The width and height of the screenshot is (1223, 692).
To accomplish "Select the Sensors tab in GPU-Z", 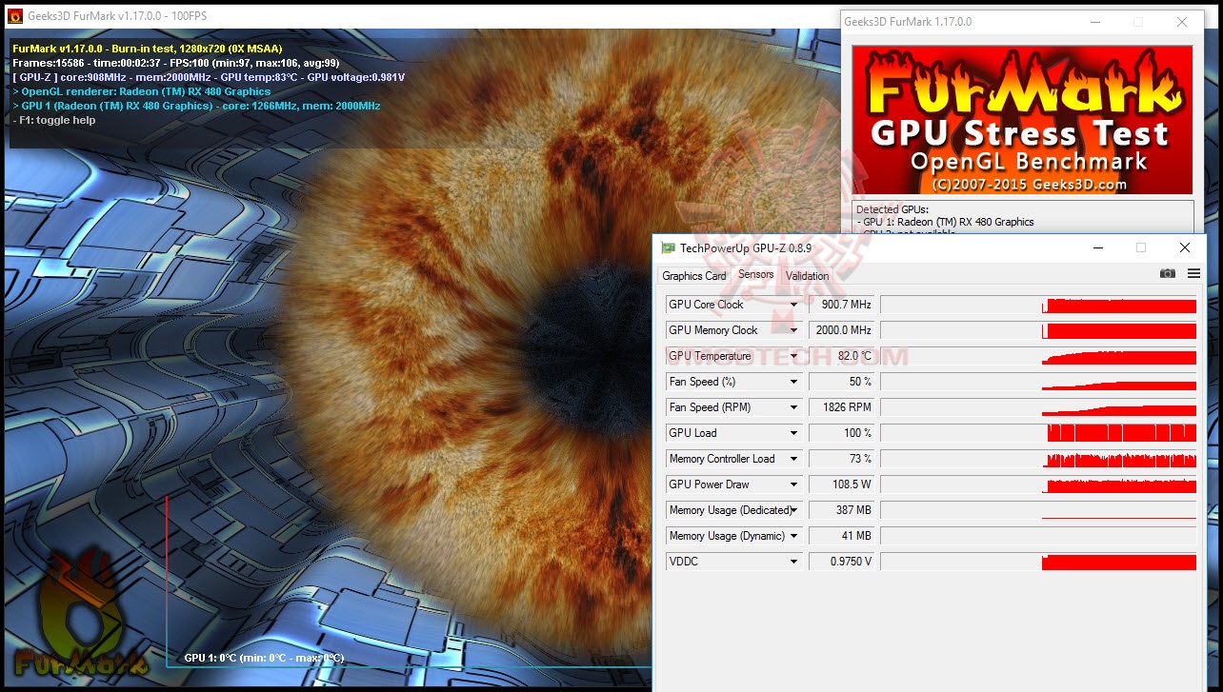I will coord(756,274).
